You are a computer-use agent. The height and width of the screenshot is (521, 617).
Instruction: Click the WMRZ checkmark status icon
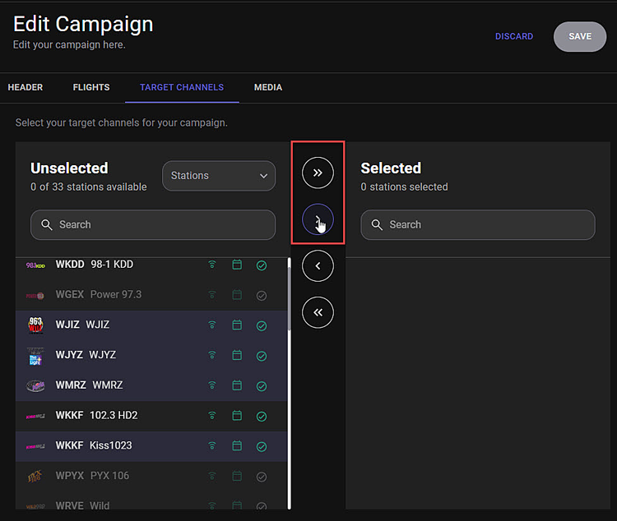pyautogui.click(x=262, y=386)
